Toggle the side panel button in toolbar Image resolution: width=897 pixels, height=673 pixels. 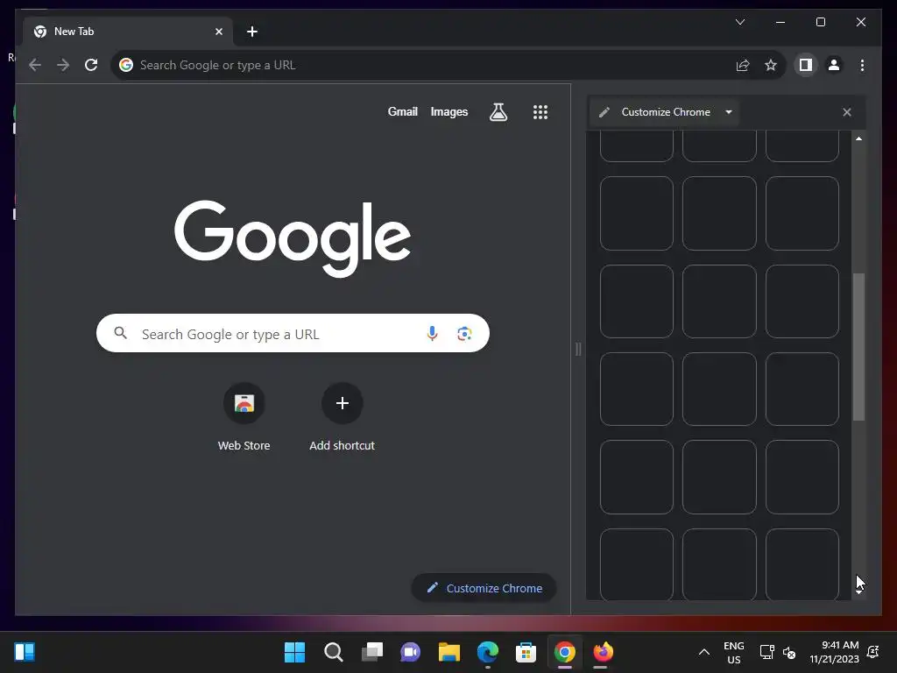(806, 65)
